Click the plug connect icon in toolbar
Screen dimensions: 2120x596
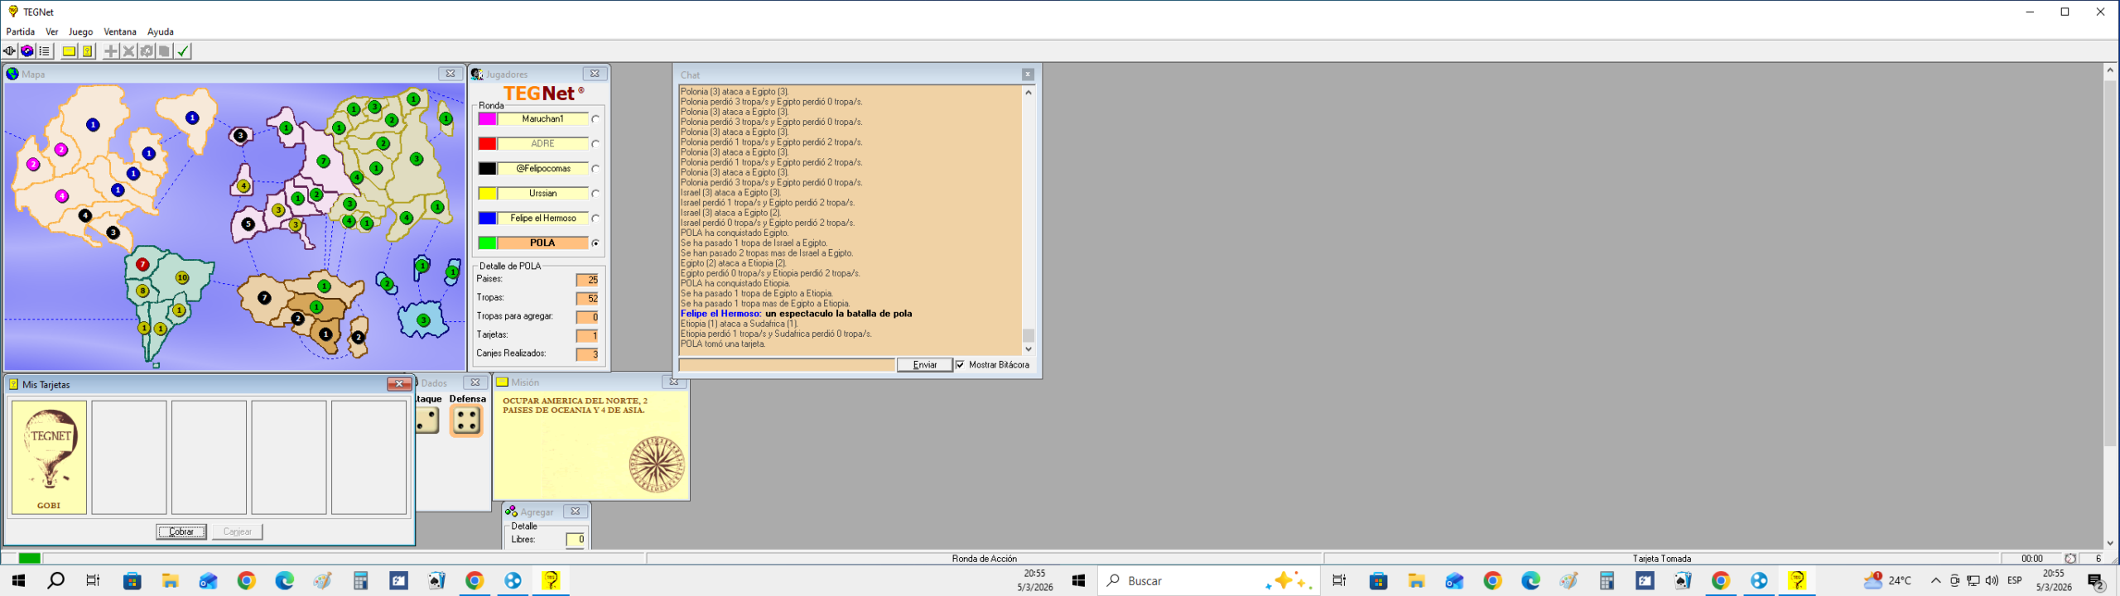(10, 51)
